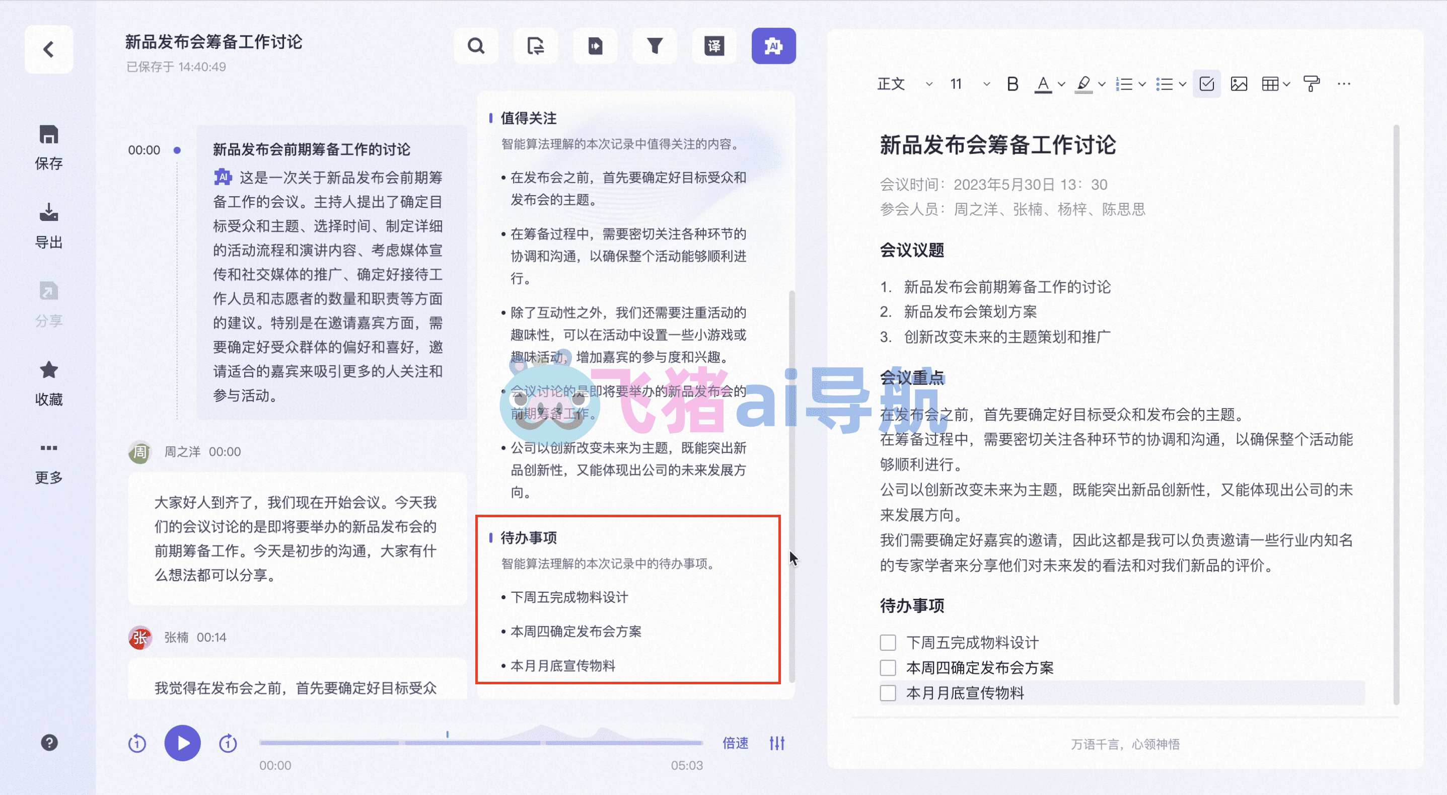
Task: Click the 待办事项 heading in AI panel
Action: [529, 538]
